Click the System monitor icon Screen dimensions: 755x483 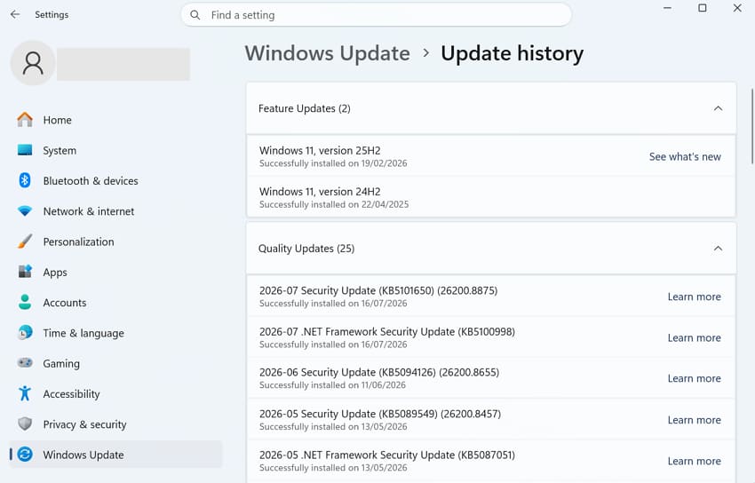[x=25, y=150]
